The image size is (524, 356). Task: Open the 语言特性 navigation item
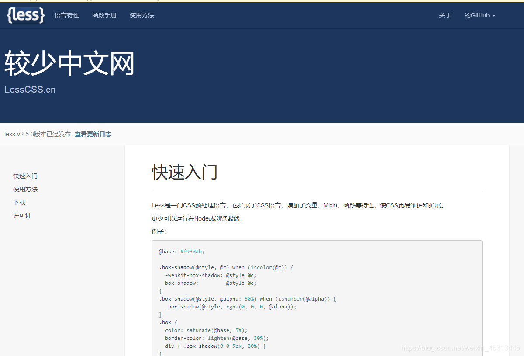[x=67, y=15]
